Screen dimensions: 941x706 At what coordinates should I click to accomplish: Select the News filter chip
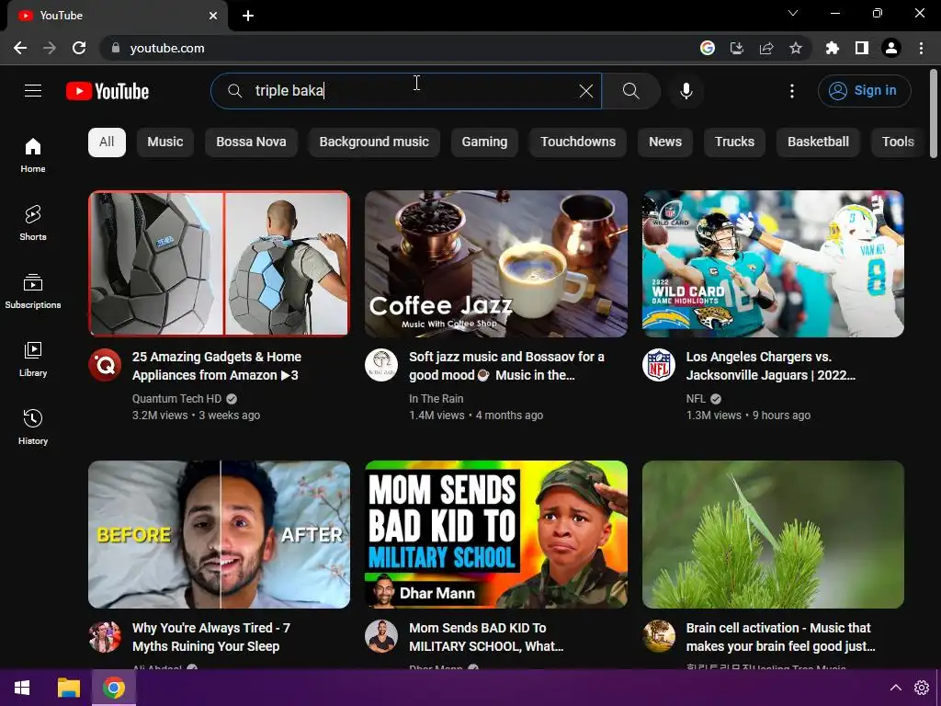coord(665,142)
